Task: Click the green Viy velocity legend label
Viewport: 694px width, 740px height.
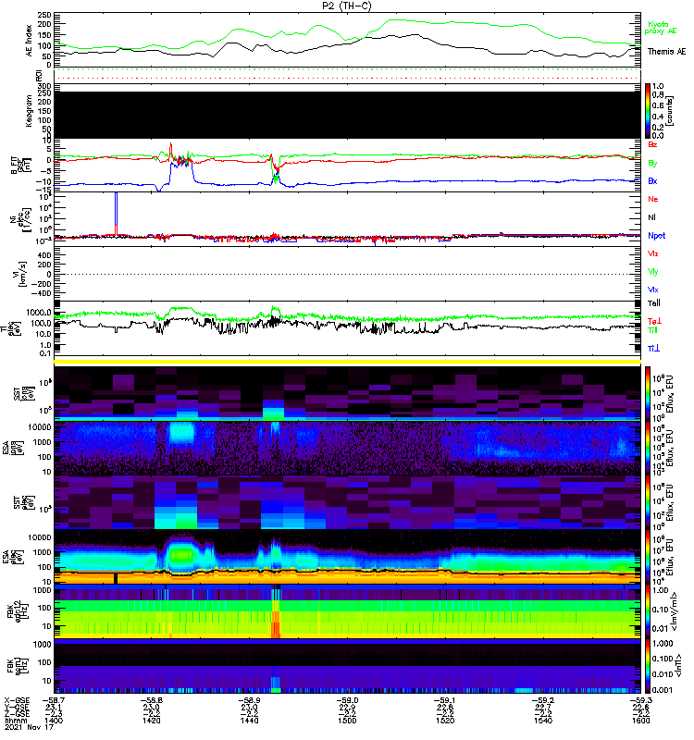Action: point(653,272)
